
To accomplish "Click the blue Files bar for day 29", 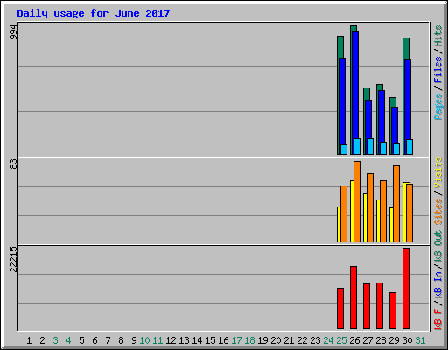I will (395, 125).
